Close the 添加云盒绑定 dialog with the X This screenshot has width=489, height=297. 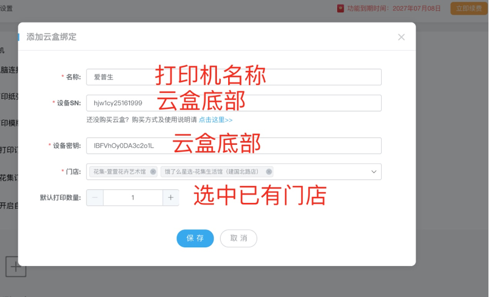coord(401,37)
